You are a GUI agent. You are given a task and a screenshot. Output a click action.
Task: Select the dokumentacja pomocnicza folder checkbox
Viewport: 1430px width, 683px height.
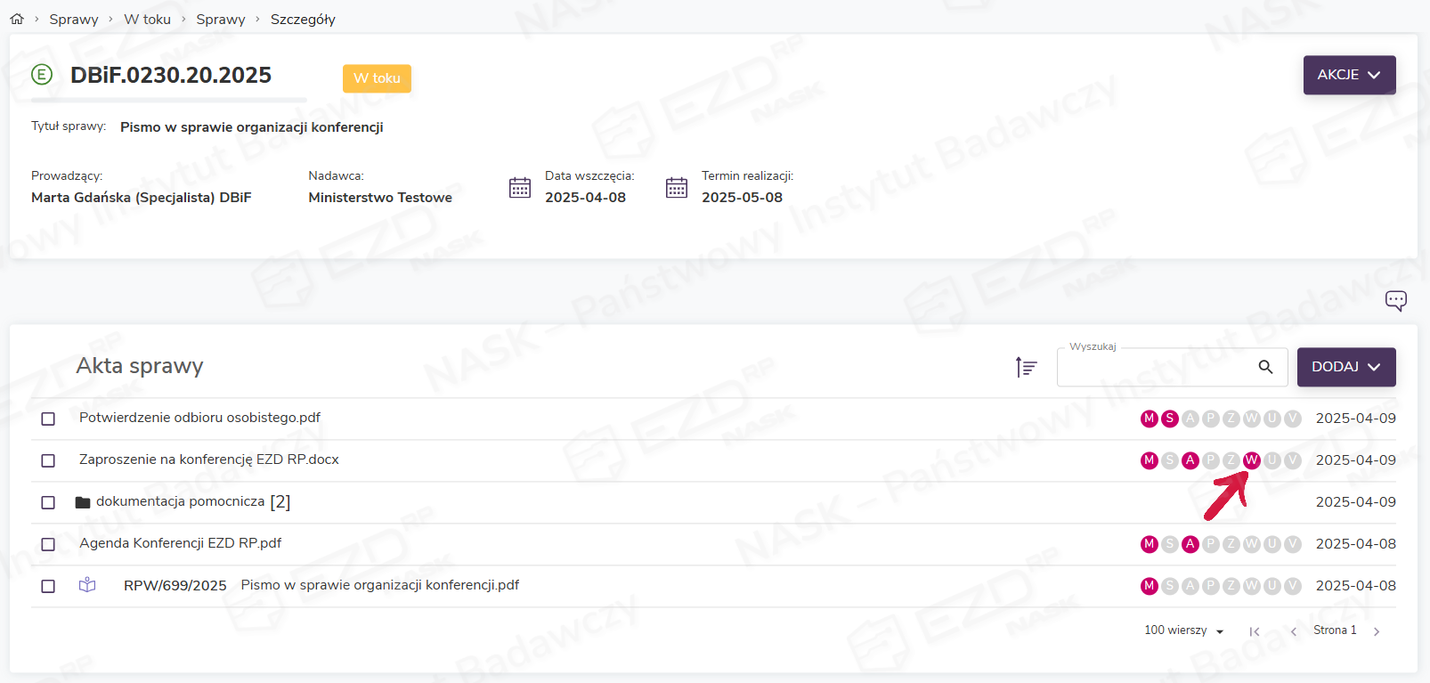48,502
